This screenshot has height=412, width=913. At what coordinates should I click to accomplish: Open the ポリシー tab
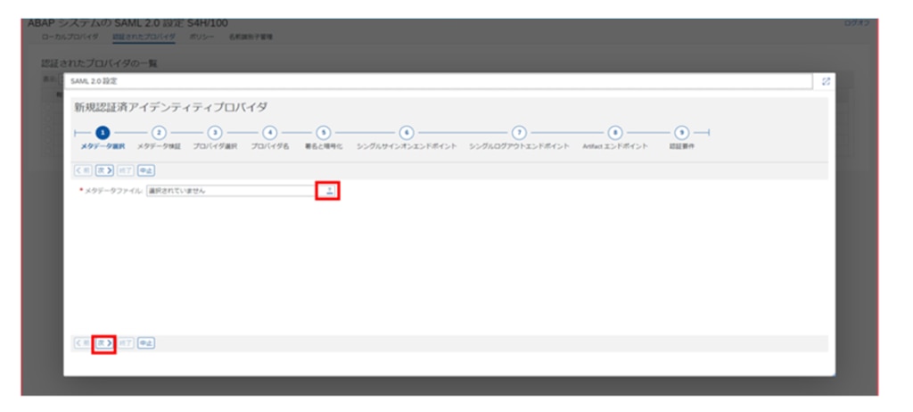coord(202,37)
